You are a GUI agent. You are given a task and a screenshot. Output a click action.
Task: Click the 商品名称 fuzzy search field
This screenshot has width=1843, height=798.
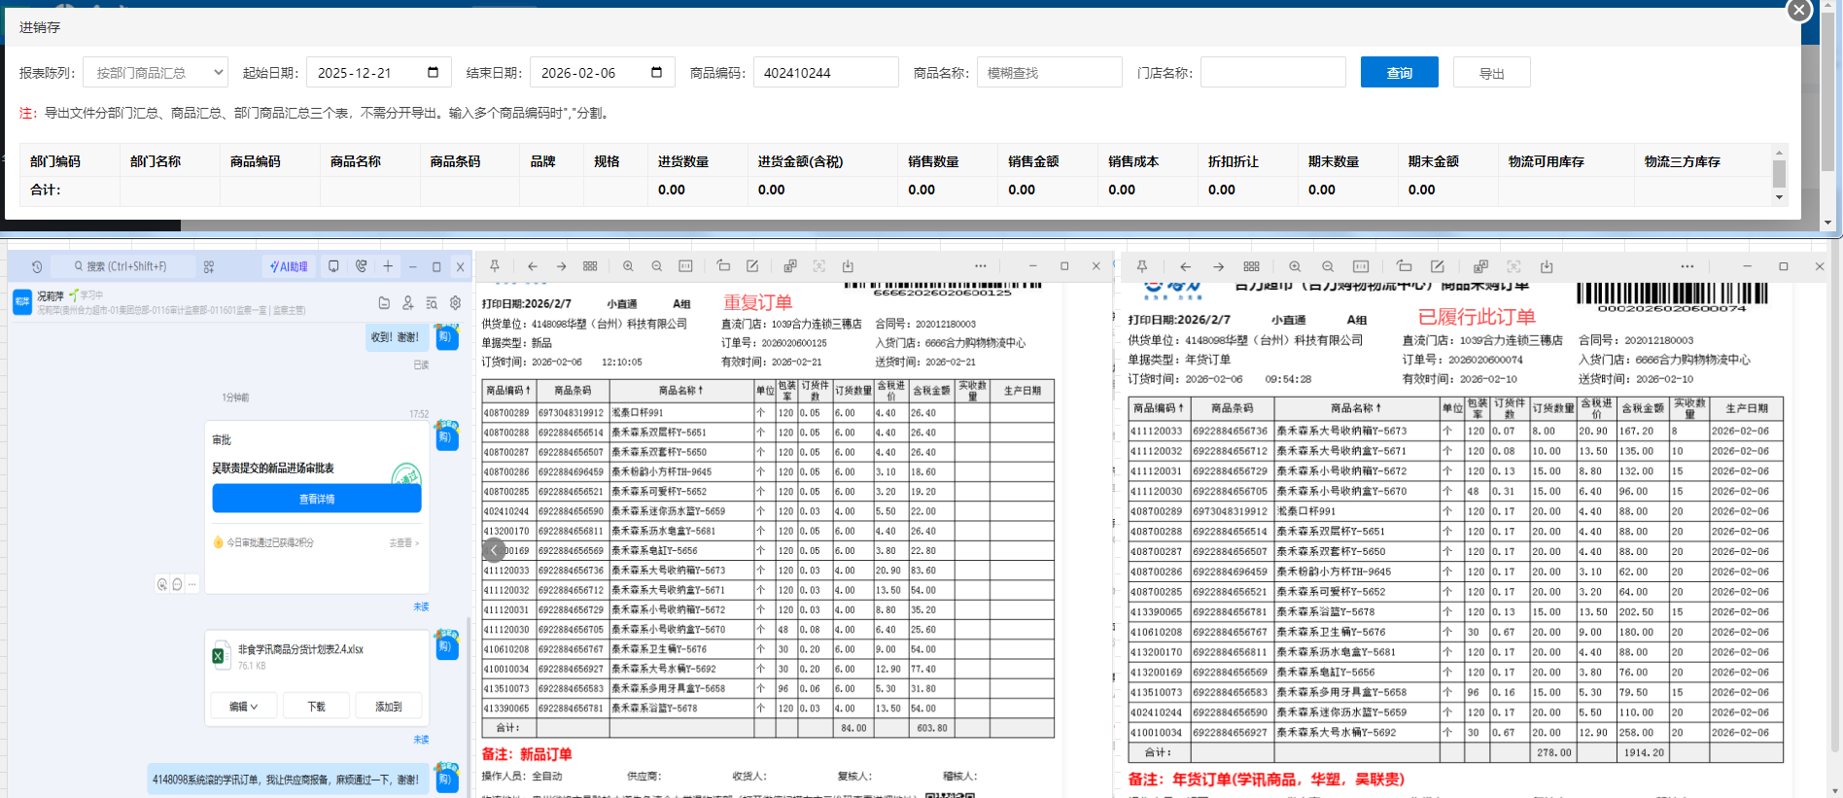coord(1049,73)
